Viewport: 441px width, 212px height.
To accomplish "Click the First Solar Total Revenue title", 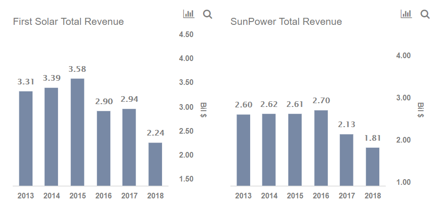I will (x=68, y=22).
